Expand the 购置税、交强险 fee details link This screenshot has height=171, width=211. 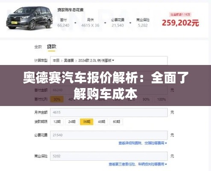point(143,143)
